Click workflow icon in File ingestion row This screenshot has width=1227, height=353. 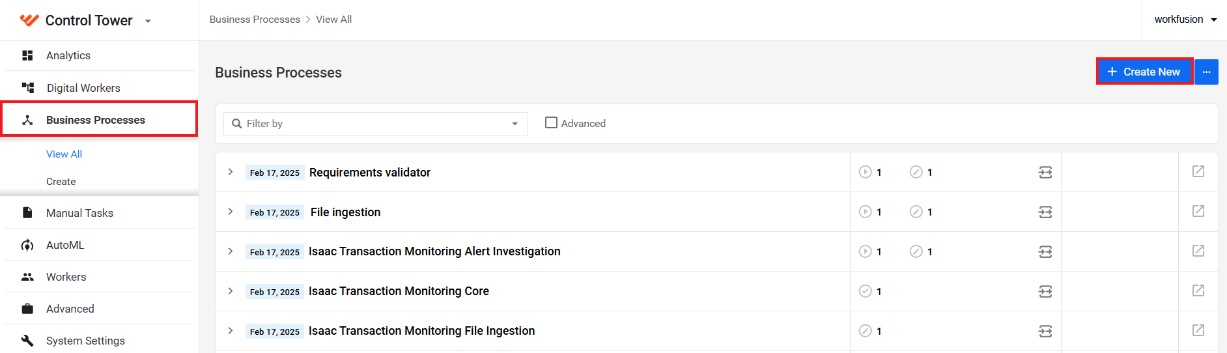tap(1045, 212)
